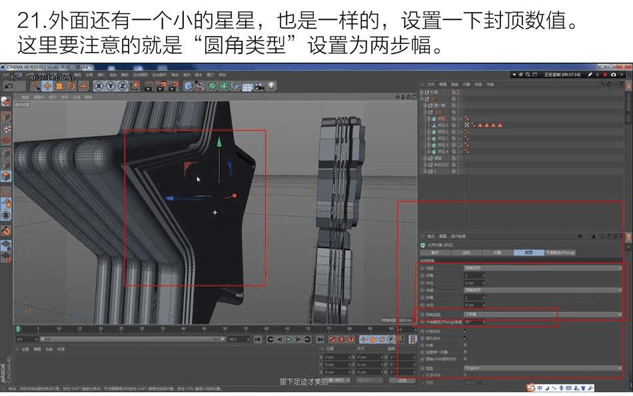This screenshot has height=396, width=633.
Task: Click the Light bulb object icon
Action: coord(271,86)
